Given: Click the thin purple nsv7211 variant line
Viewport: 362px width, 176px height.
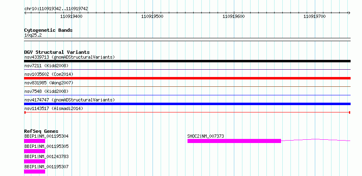Looking at the screenshot, I should pyautogui.click(x=187, y=69).
